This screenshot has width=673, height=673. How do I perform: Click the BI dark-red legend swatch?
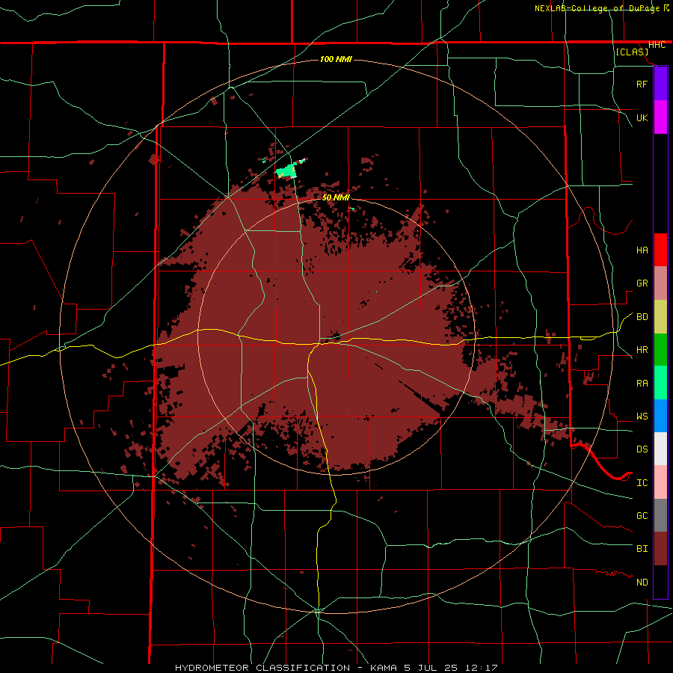pos(660,549)
